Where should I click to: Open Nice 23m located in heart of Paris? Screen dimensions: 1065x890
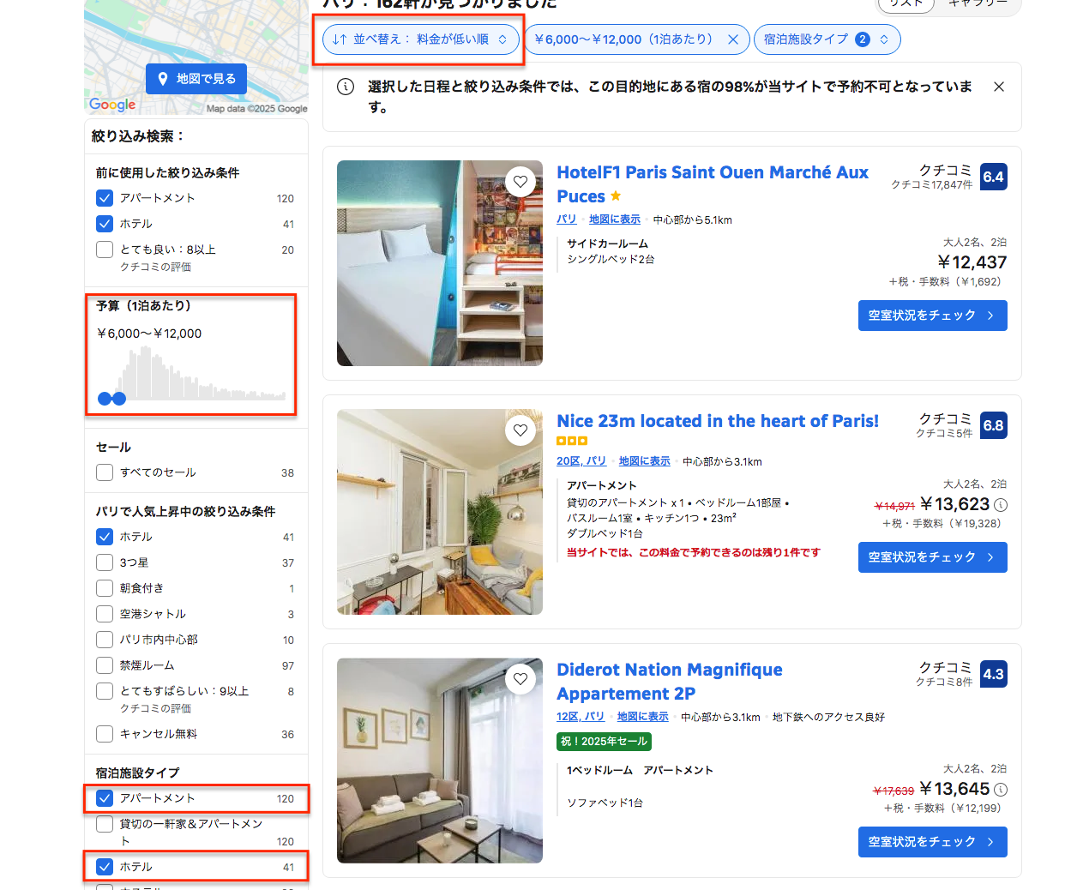click(717, 421)
